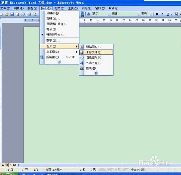Choose 超链接(I) Ctrl+K entry
The image size is (181, 175).
pyautogui.click(x=59, y=57)
